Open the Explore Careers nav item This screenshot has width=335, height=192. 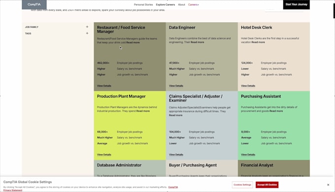click(166, 4)
